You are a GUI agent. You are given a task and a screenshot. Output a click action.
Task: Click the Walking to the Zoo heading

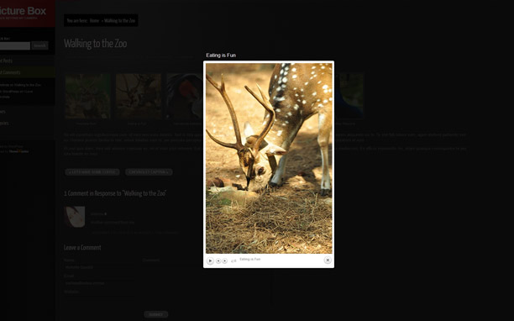[x=96, y=44]
